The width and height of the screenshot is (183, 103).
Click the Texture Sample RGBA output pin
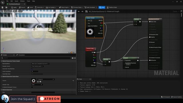pyautogui.click(x=102, y=33)
